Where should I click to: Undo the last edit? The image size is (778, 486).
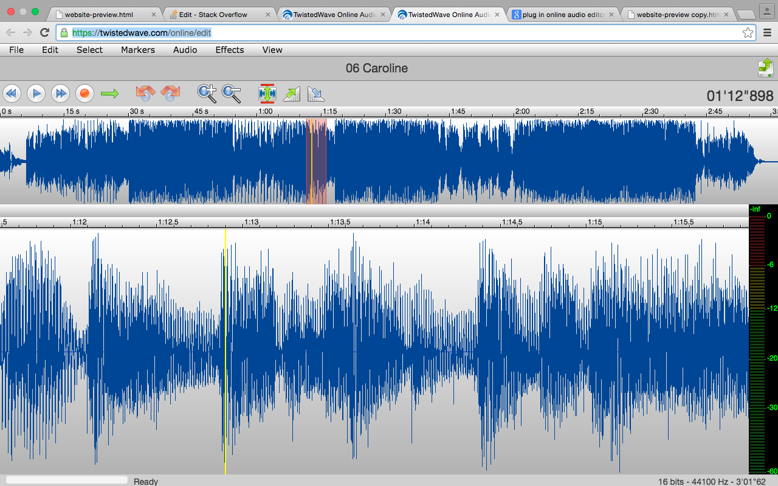tap(145, 94)
